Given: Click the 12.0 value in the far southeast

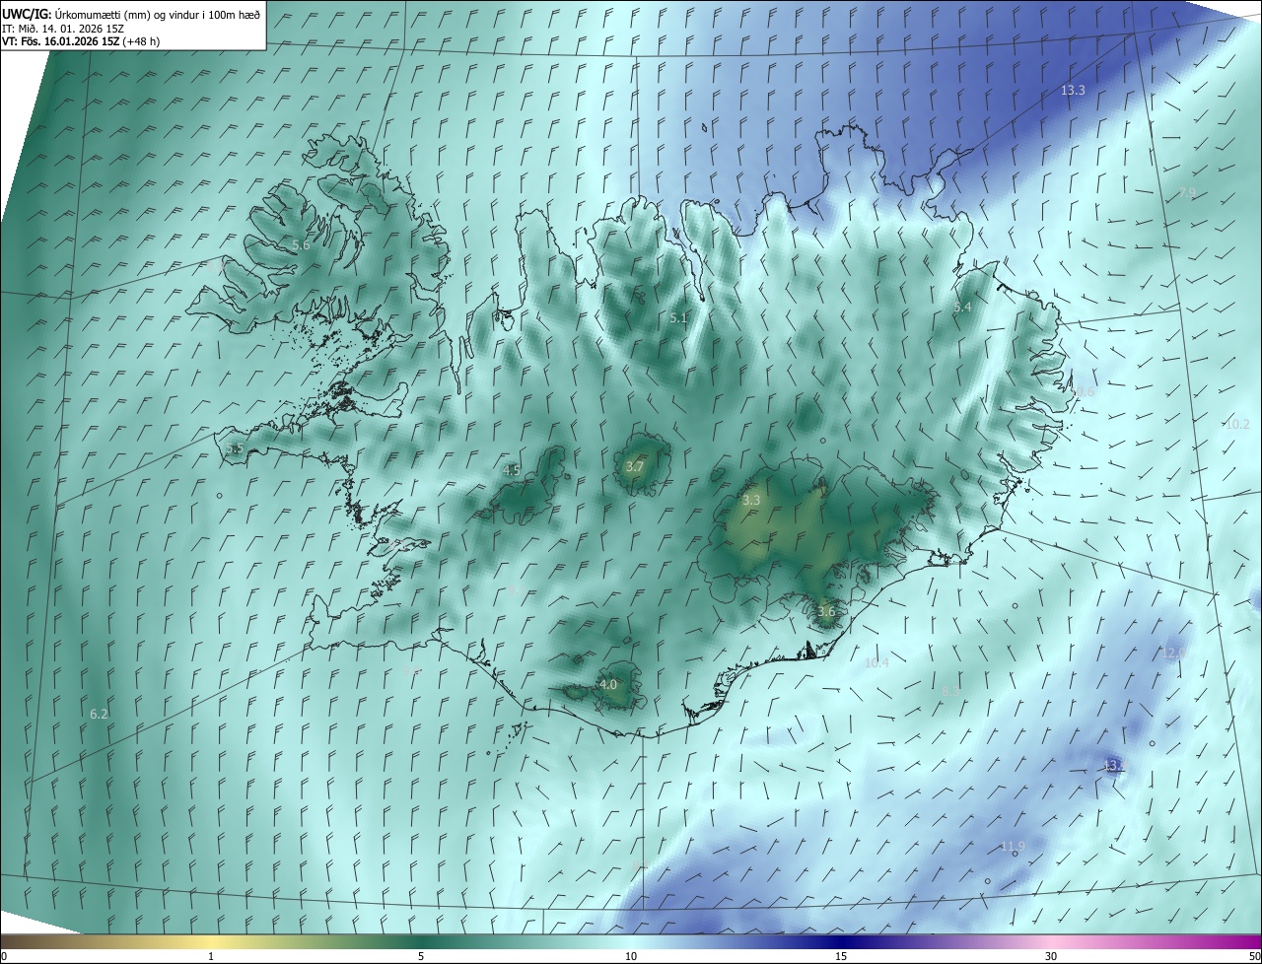Looking at the screenshot, I should pyautogui.click(x=1173, y=654).
